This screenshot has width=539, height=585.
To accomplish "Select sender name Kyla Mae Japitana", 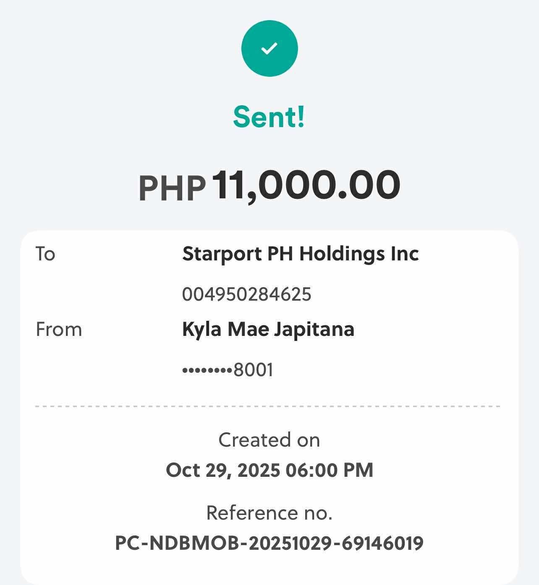I will coord(268,329).
